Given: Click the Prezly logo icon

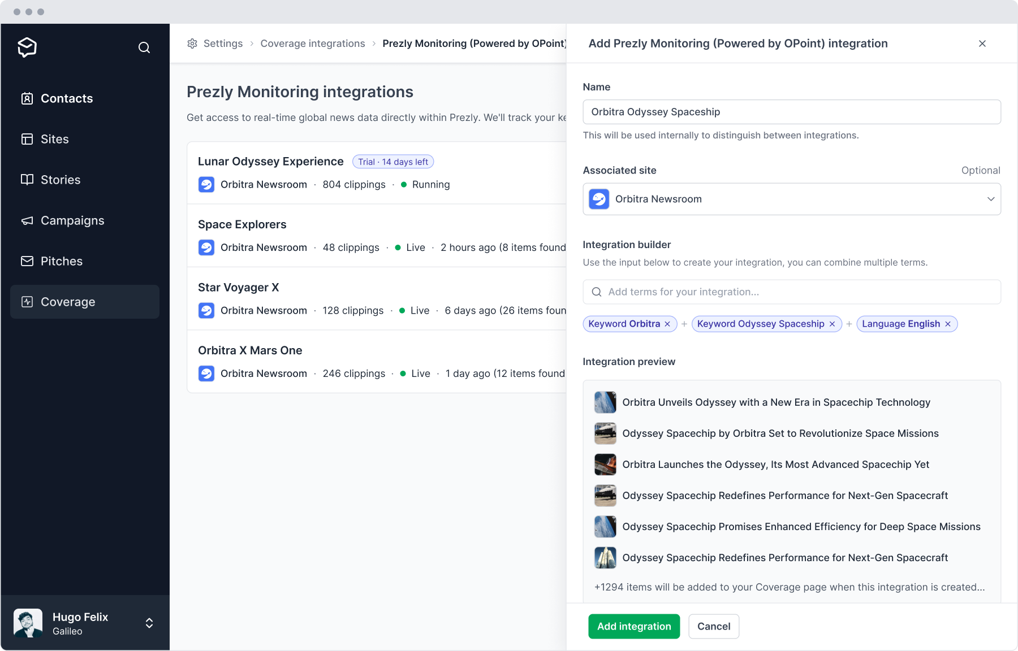Looking at the screenshot, I should point(27,47).
